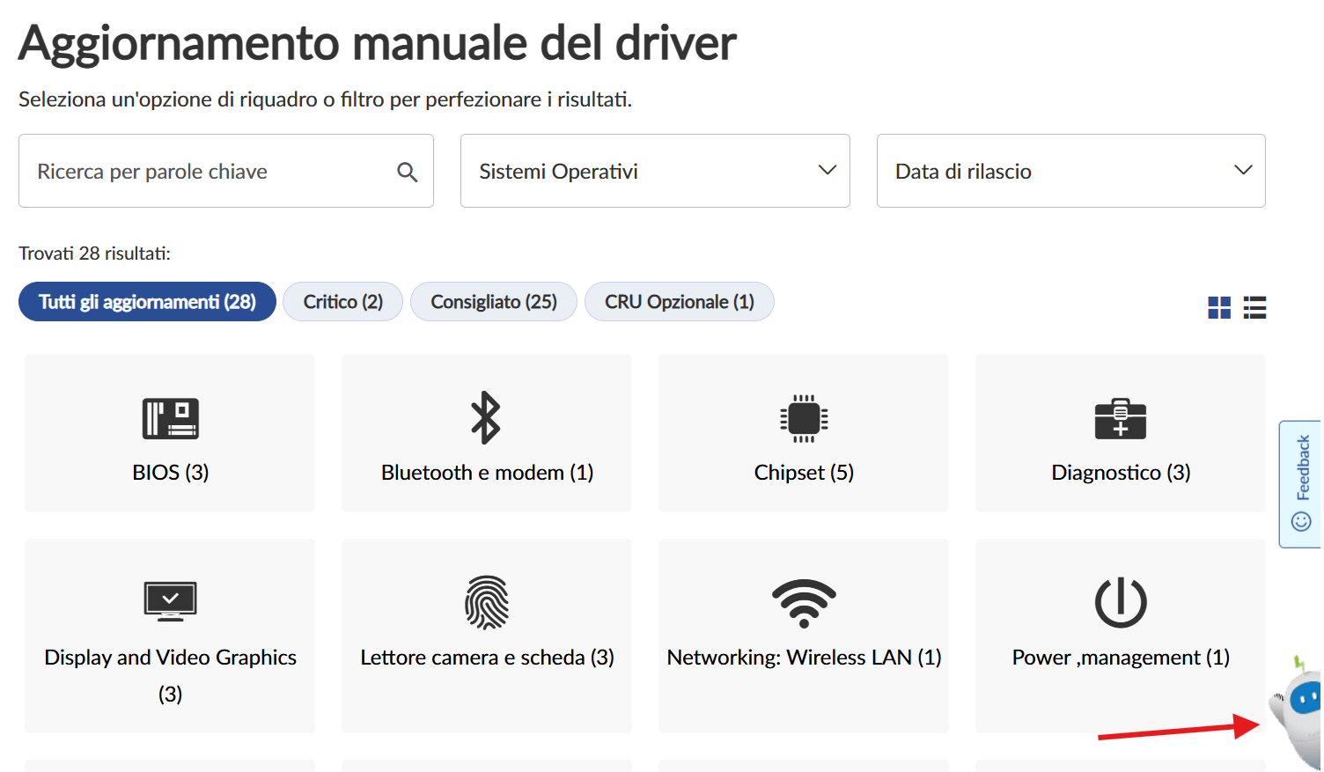
Task: Click the Feedback smiley icon
Action: [1301, 521]
